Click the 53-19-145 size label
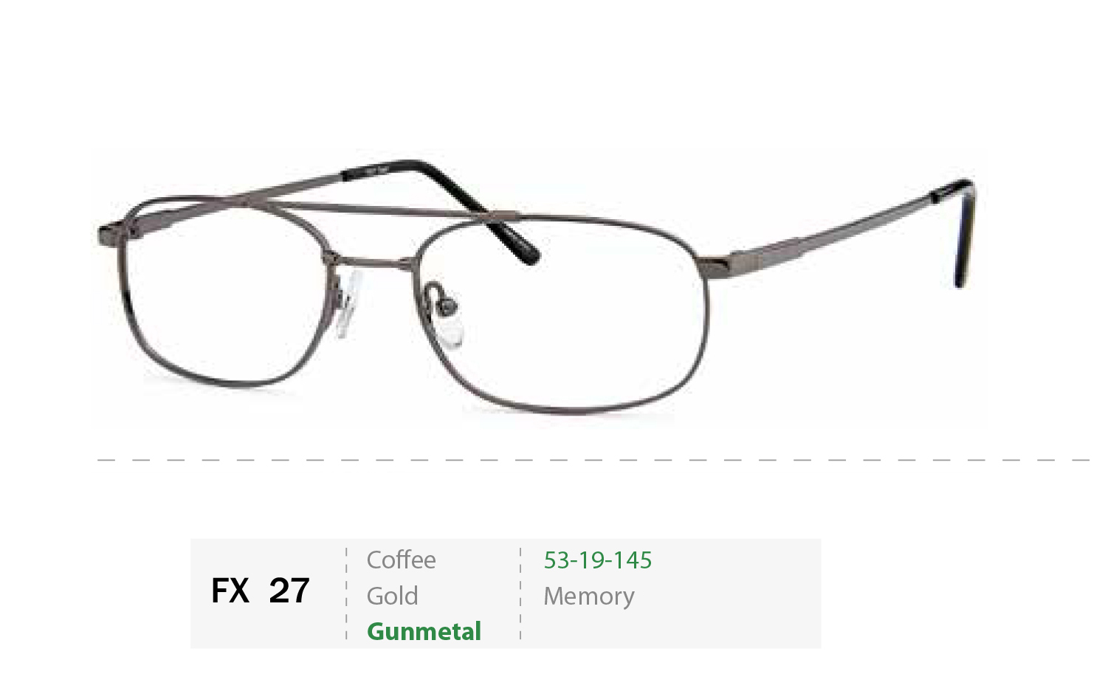Image resolution: width=1105 pixels, height=691 pixels. pyautogui.click(x=598, y=560)
